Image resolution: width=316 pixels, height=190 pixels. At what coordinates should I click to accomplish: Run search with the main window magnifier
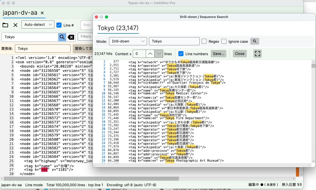62,37
